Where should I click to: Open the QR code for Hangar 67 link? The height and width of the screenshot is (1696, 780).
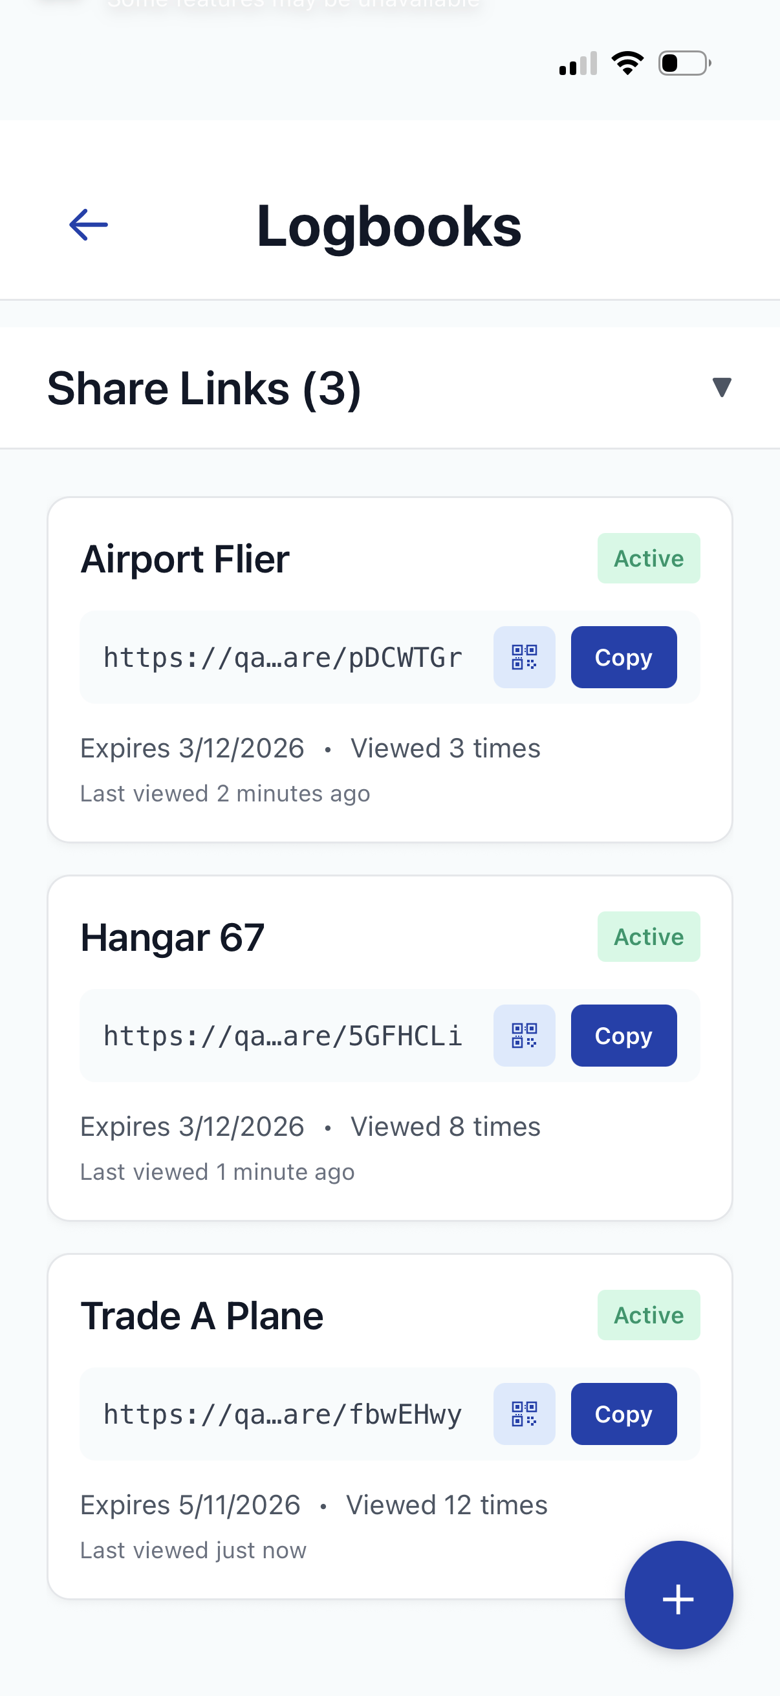point(524,1035)
